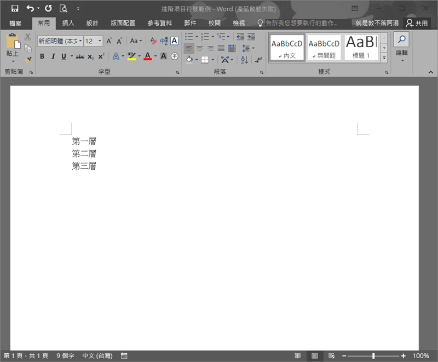Apply the 無間距 style

324,48
